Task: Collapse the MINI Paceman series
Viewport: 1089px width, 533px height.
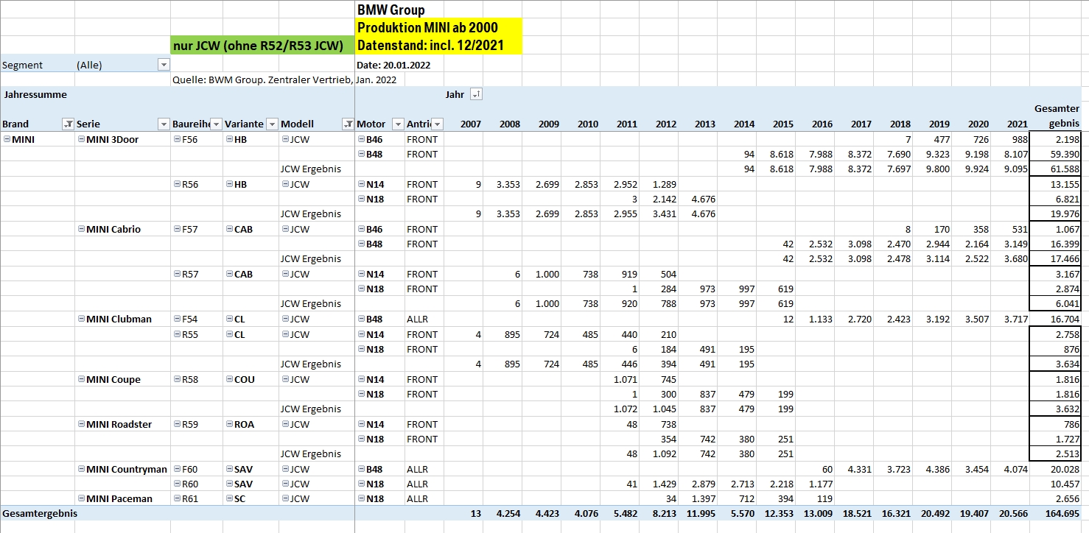Action: pyautogui.click(x=81, y=498)
